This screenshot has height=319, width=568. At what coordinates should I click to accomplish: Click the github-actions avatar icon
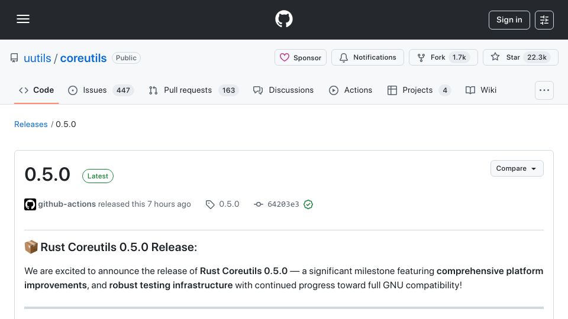pyautogui.click(x=30, y=204)
